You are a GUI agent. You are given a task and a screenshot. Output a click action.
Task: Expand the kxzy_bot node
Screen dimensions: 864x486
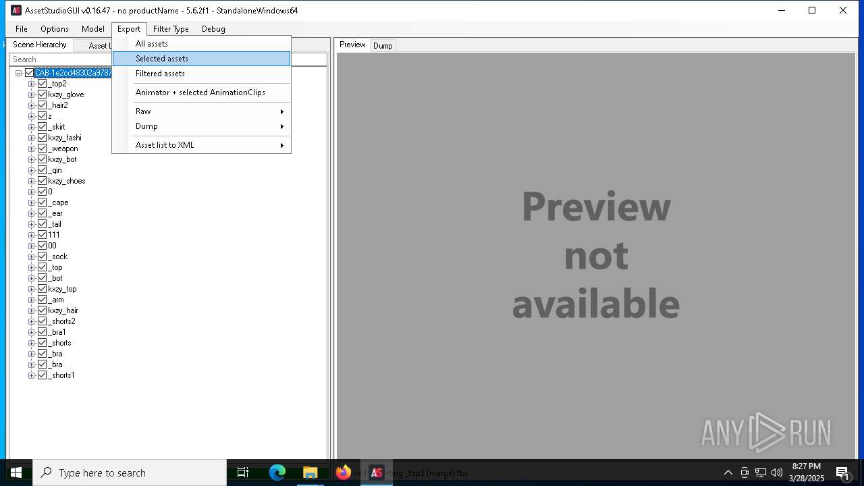[31, 159]
